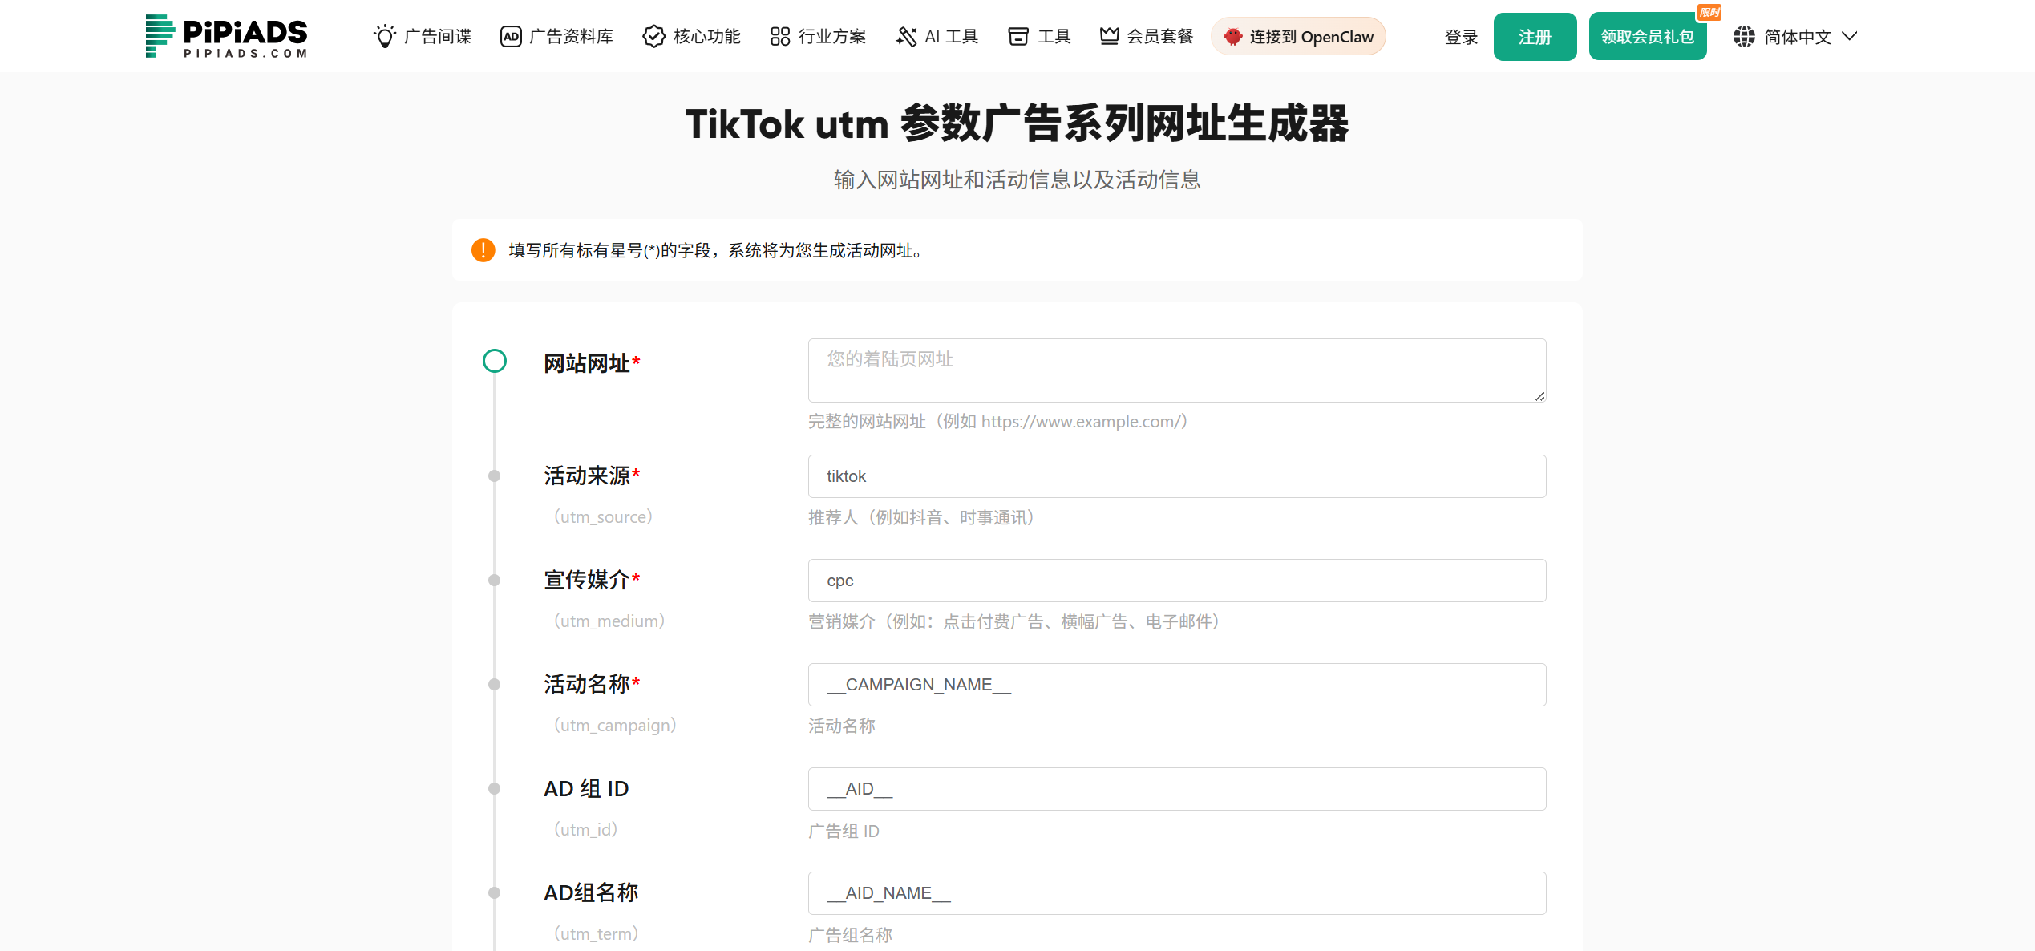Click the box icon beside 工具
This screenshot has height=951, width=2035.
click(x=1018, y=36)
